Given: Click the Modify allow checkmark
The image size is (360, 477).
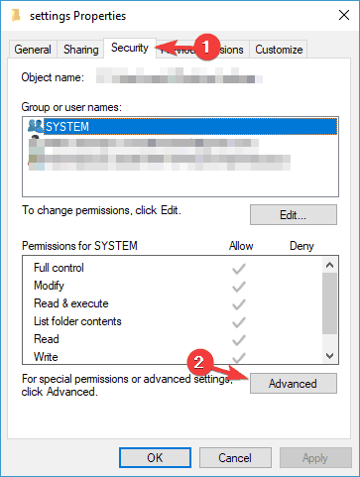Looking at the screenshot, I should 239,287.
